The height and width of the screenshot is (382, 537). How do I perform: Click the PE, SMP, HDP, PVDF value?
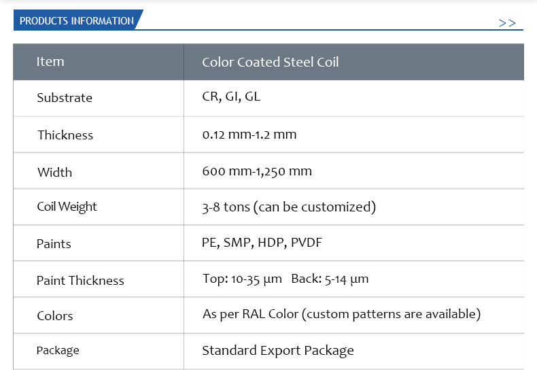pyautogui.click(x=262, y=243)
